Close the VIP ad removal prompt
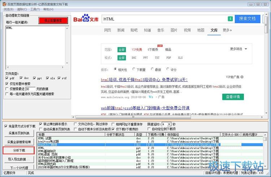Screen dimensions: 271x177 tap(242, 77)
